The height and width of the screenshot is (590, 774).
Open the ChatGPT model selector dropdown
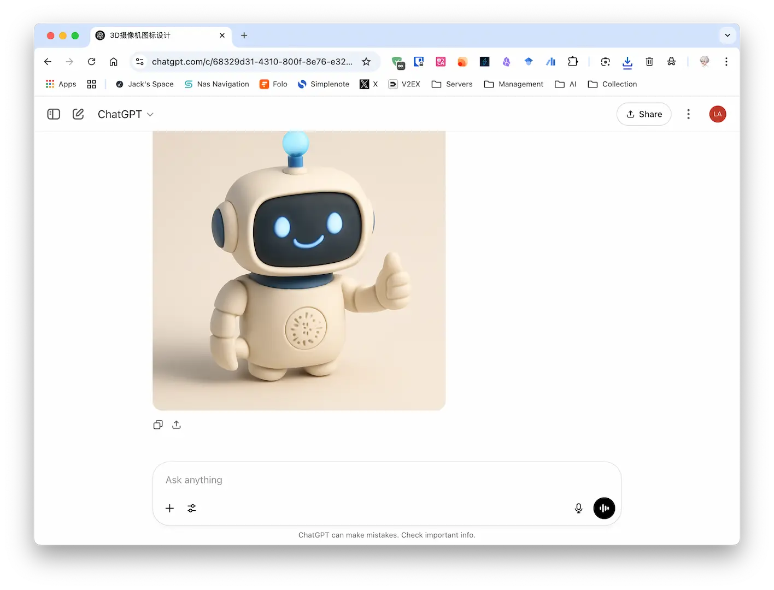pos(126,114)
